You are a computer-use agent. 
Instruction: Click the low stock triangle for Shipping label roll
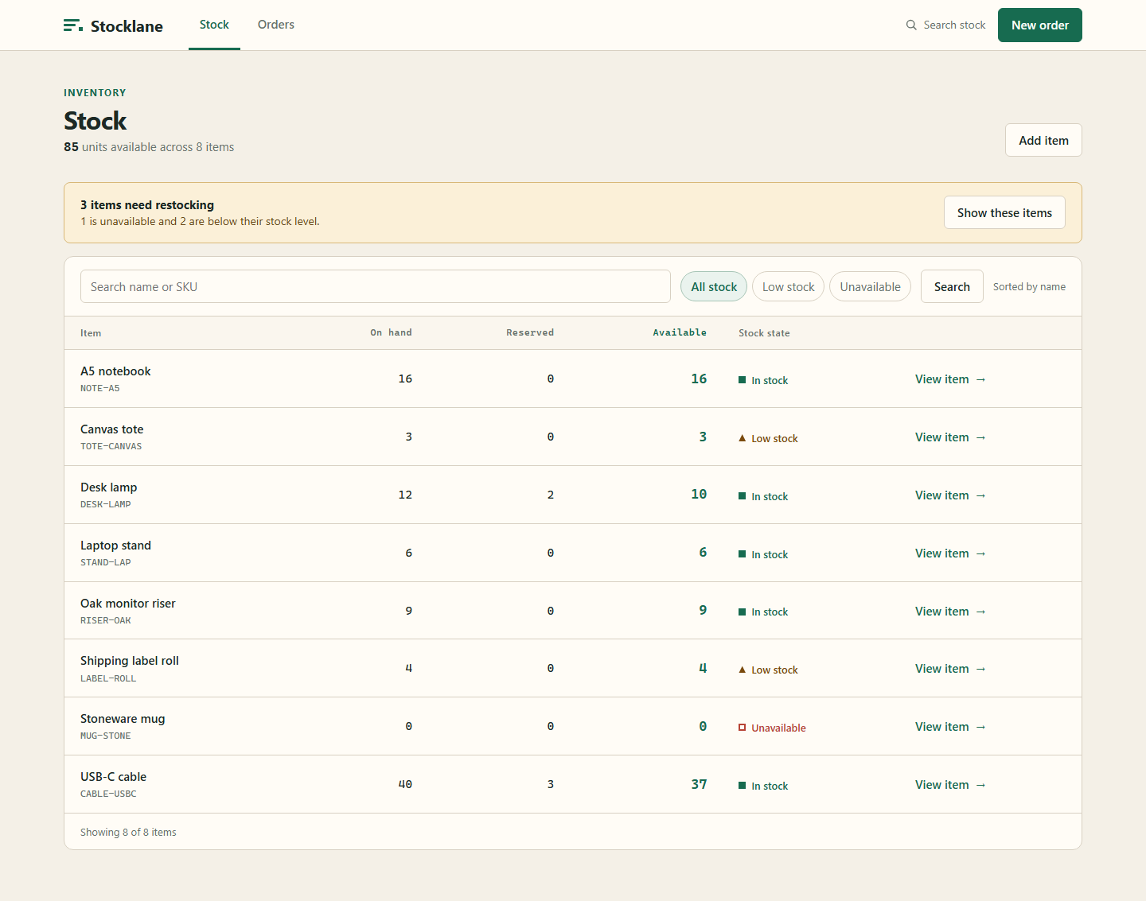[x=743, y=670]
